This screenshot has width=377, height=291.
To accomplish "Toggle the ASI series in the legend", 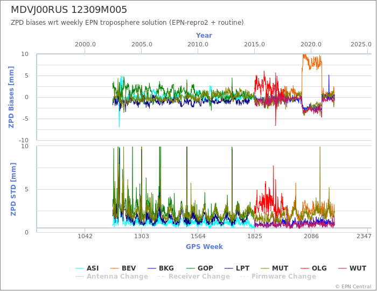I will pos(87,268).
